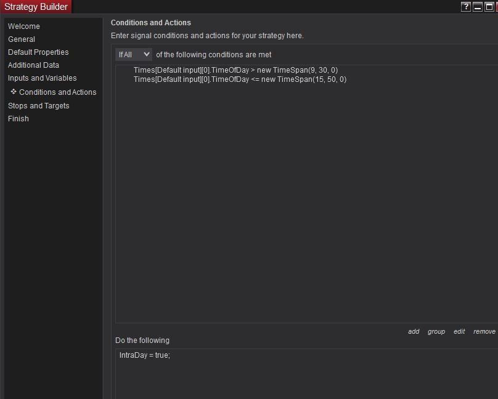Maximize the Strategy Builder window

(489, 7)
